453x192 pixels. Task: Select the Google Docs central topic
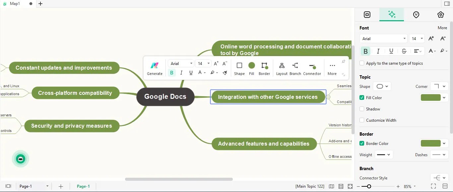[x=165, y=97]
